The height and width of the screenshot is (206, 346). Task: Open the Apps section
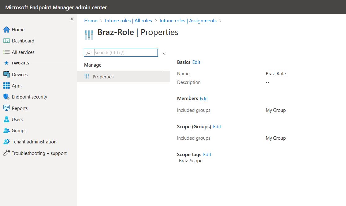(x=7, y=85)
